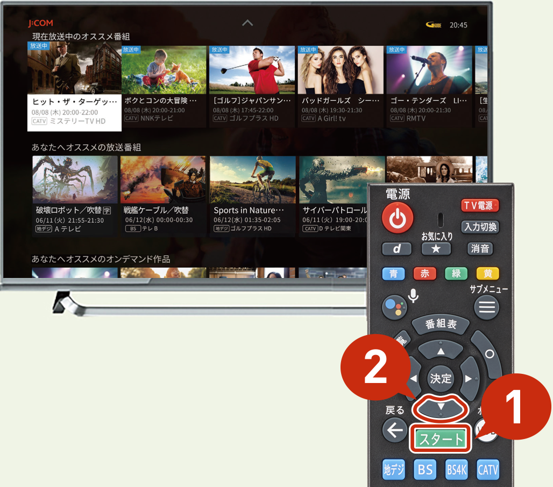Viewport: 553px width, 487px height.
Task: Select サイバーパトロール recommended program
Action: pyautogui.click(x=334, y=196)
